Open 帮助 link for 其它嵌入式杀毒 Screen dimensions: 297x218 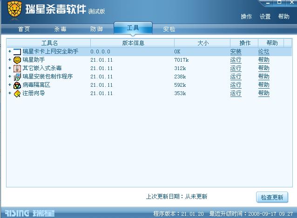pyautogui.click(x=263, y=68)
